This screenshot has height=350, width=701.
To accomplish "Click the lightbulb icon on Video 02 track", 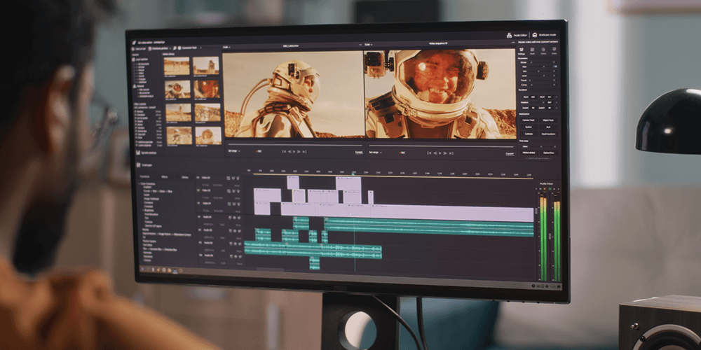I will [238, 191].
